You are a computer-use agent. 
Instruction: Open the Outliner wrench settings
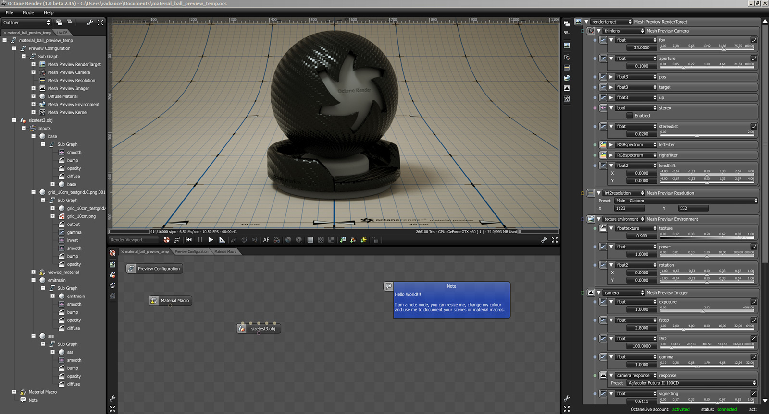coord(90,22)
